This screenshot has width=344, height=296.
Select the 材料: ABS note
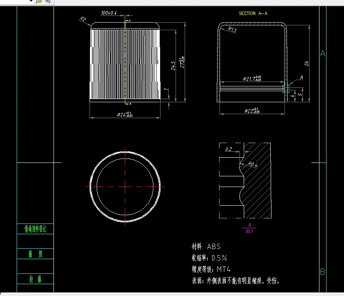[x=206, y=246]
